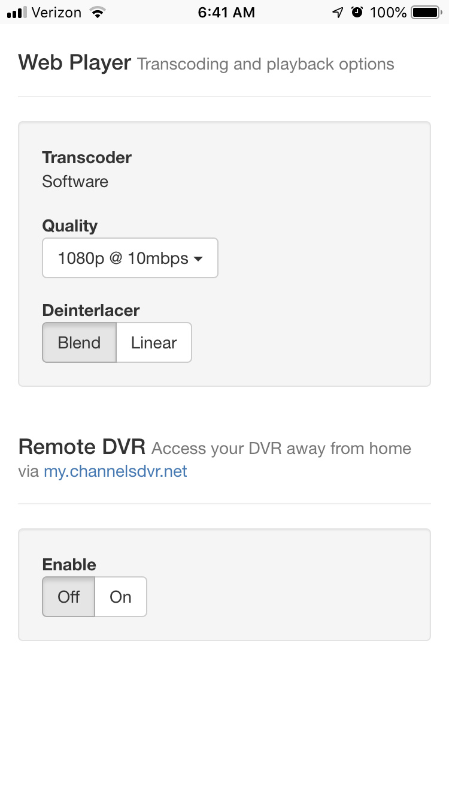Click the Enable label under Remote DVR

click(x=69, y=565)
